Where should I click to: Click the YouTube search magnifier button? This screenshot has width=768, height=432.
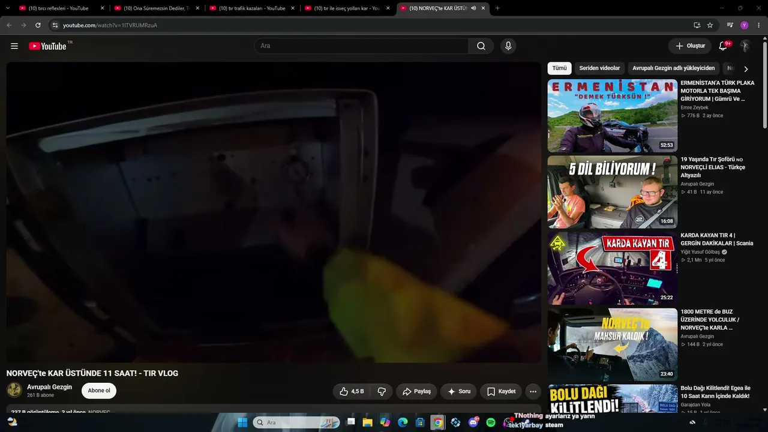tap(481, 46)
